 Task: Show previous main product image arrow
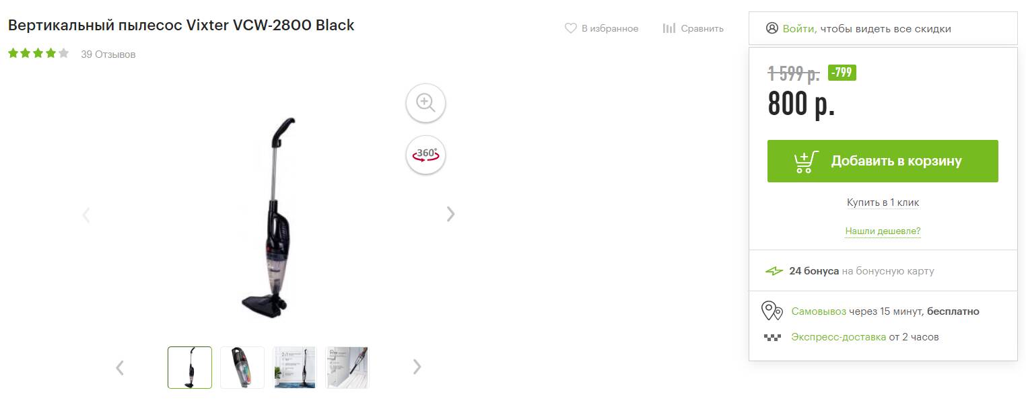86,215
